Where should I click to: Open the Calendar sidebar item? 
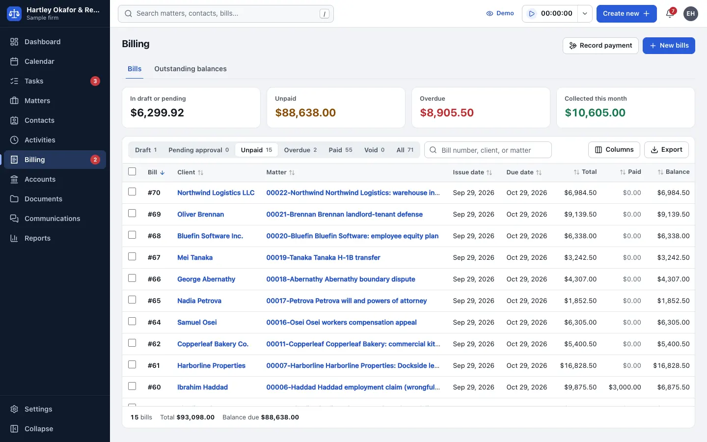coord(55,61)
